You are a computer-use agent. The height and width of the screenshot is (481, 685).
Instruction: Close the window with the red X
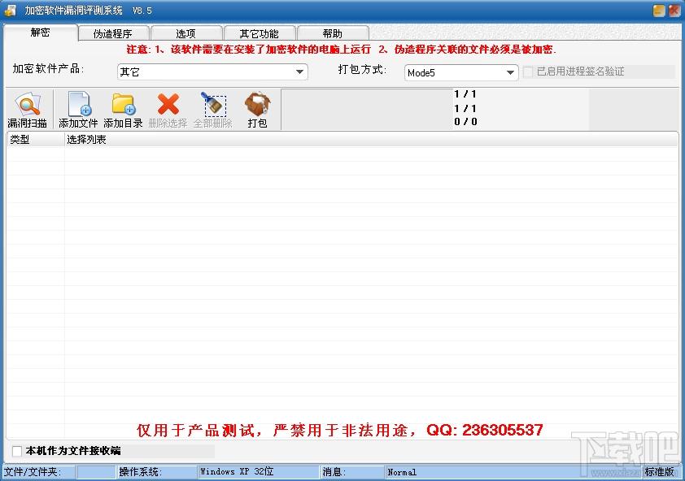[x=674, y=11]
